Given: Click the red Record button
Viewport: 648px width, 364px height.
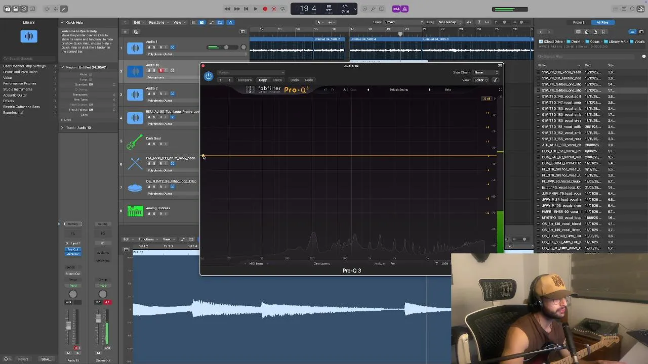Looking at the screenshot, I should click(x=265, y=9).
